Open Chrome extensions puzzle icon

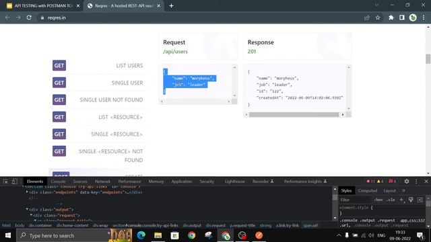[x=391, y=17]
